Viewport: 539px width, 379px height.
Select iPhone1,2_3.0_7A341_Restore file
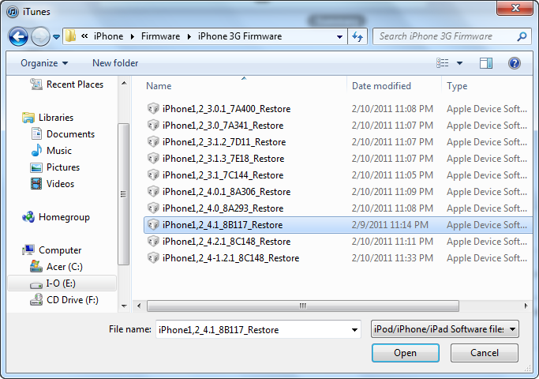[223, 126]
